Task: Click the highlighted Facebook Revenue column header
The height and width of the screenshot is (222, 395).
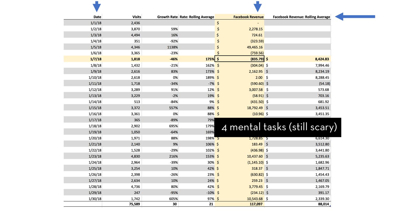Action: coord(248,17)
